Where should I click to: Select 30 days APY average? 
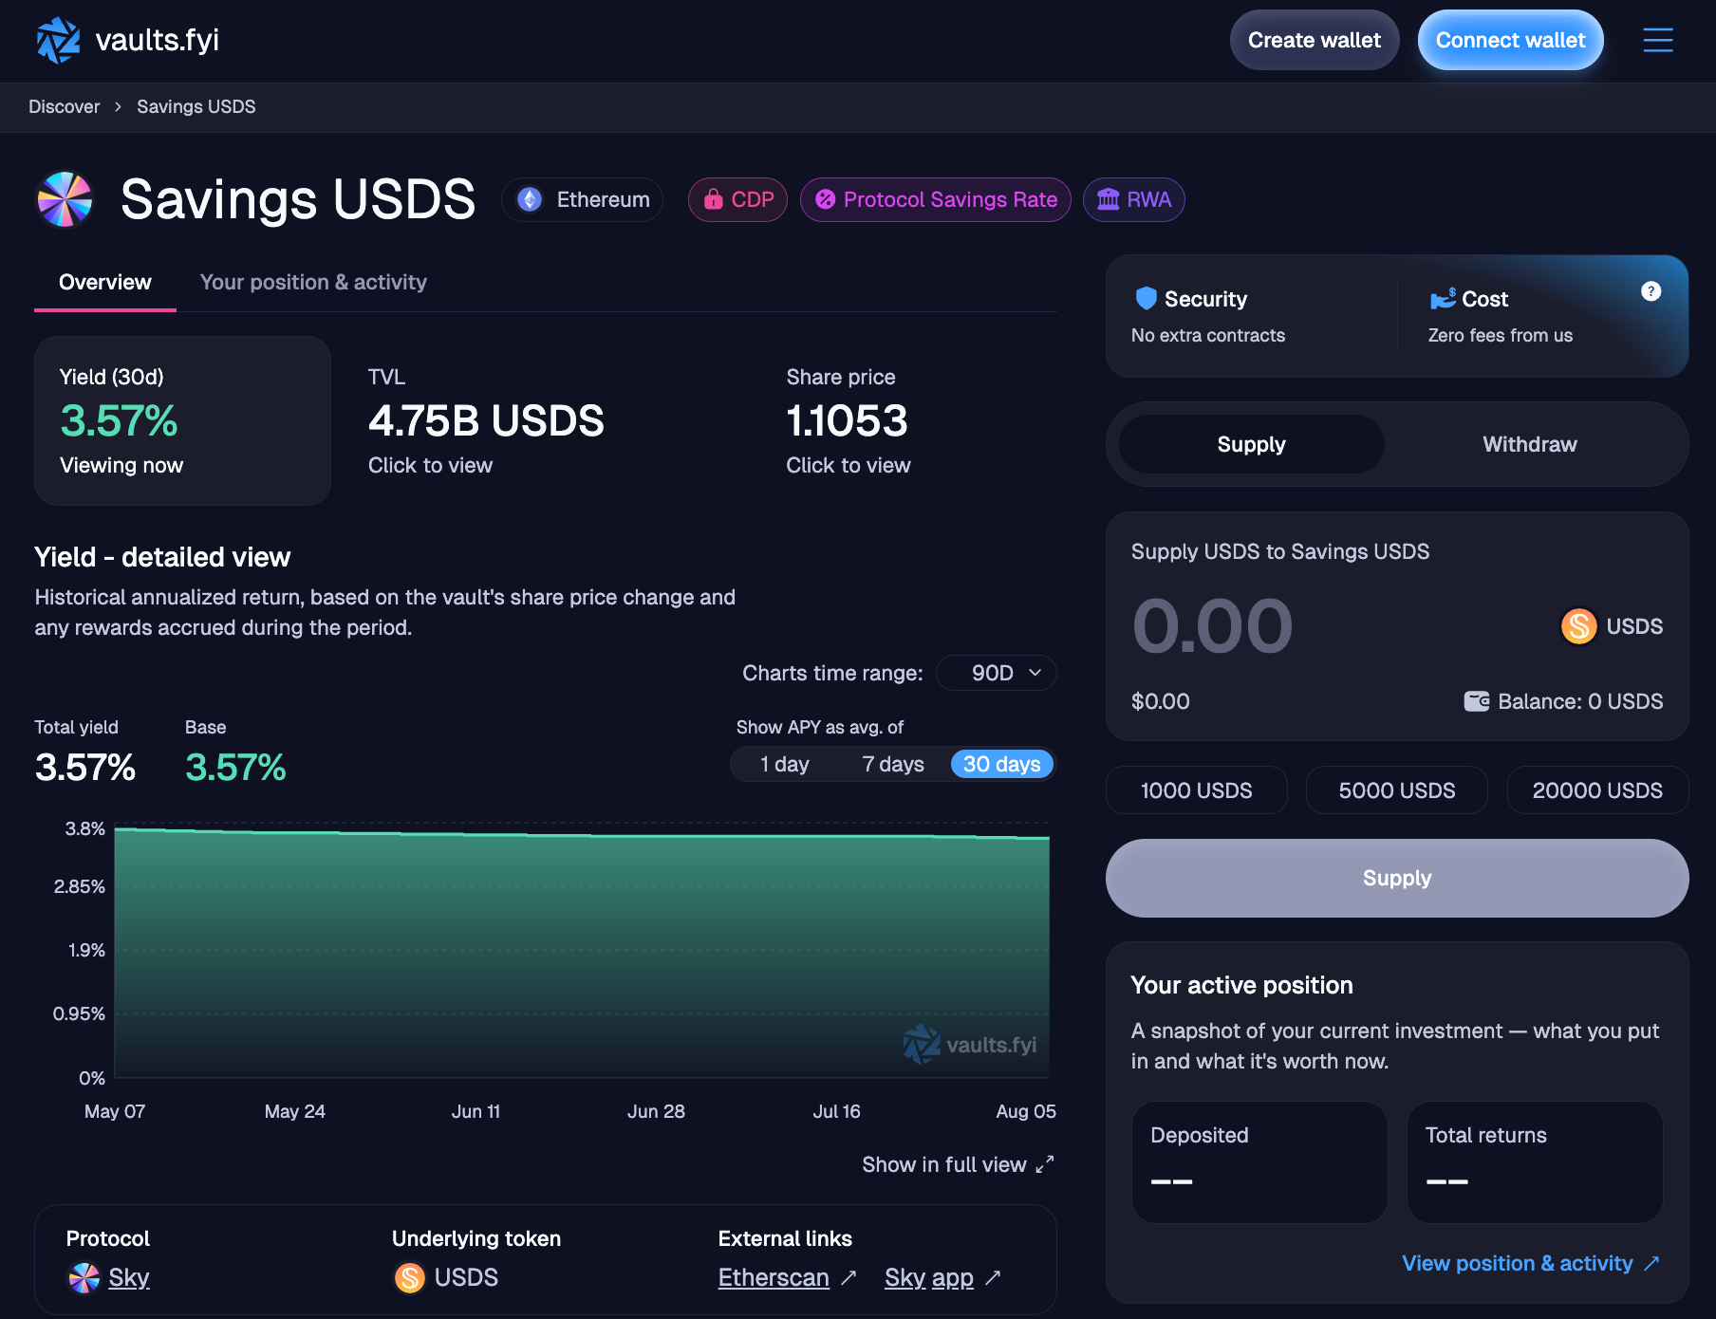(1001, 764)
